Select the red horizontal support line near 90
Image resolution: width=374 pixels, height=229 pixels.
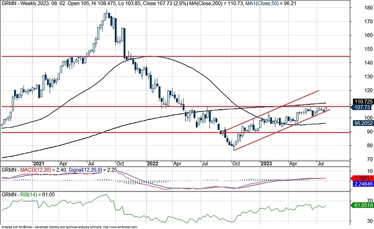pyautogui.click(x=132, y=132)
